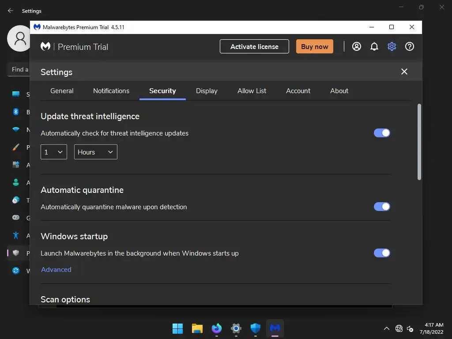Click the Find a setting search box
This screenshot has width=452, height=339.
pyautogui.click(x=19, y=69)
